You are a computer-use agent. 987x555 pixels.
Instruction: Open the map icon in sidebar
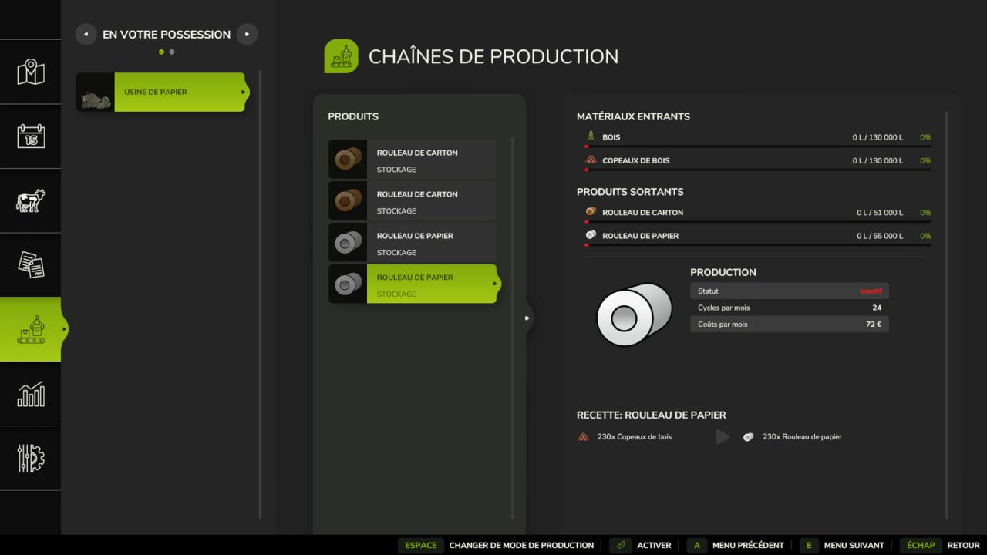pyautogui.click(x=31, y=72)
